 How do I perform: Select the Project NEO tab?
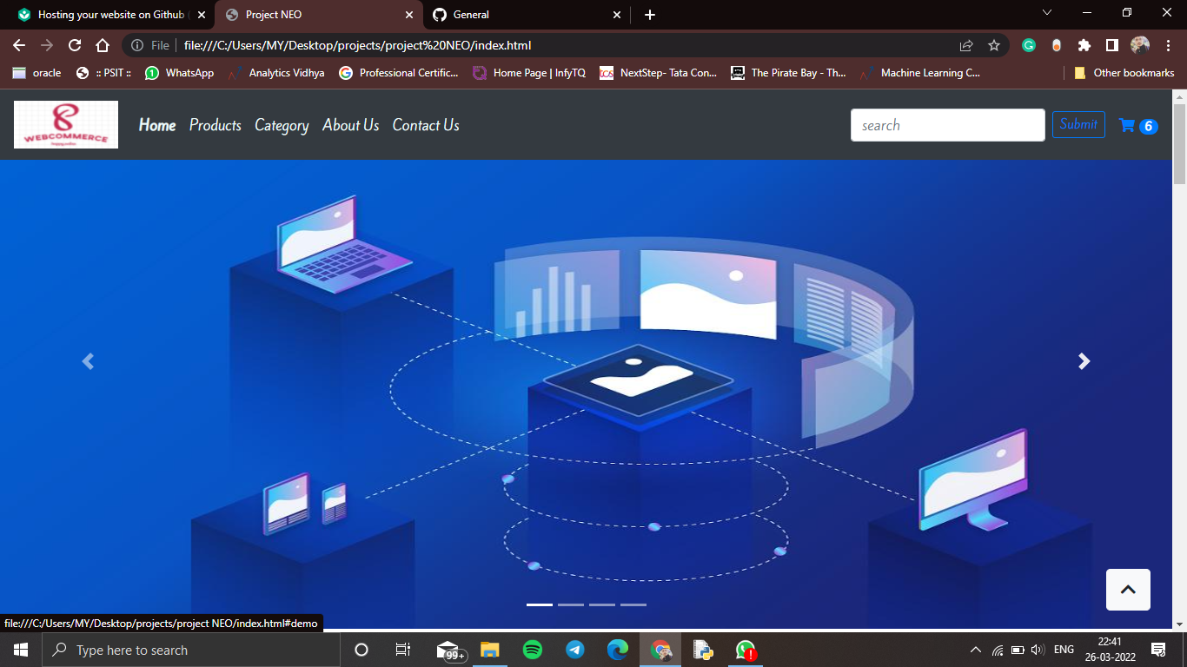coord(319,15)
